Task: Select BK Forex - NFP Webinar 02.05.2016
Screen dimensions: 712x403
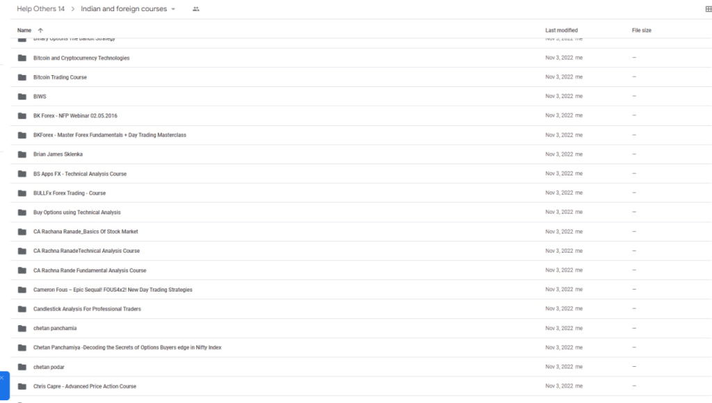Action: tap(75, 116)
